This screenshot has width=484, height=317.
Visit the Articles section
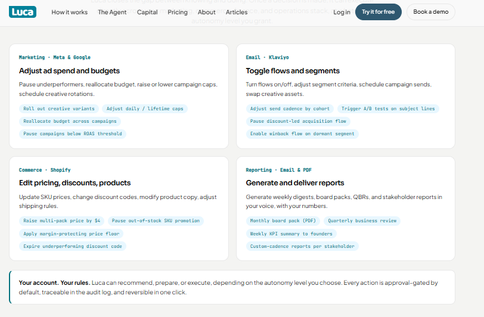(237, 12)
